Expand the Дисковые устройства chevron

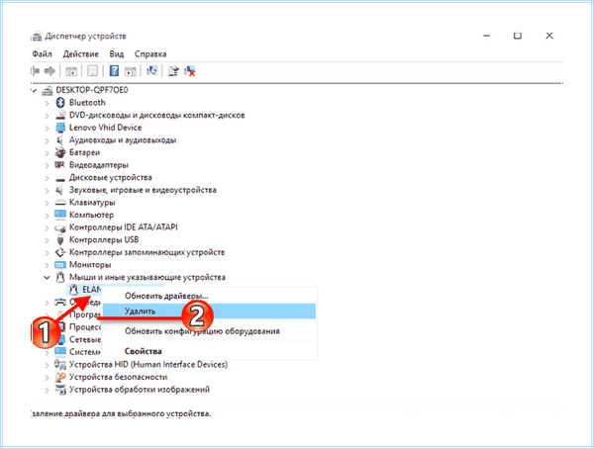[47, 178]
